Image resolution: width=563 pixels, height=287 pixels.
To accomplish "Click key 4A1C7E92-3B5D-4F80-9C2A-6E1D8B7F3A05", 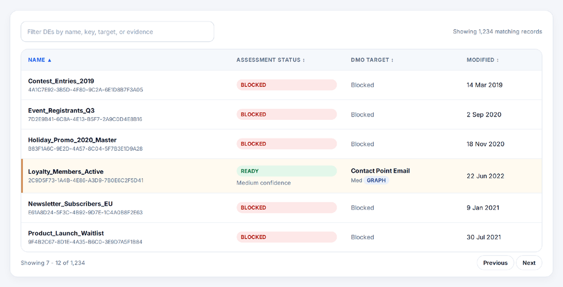I will [85, 90].
